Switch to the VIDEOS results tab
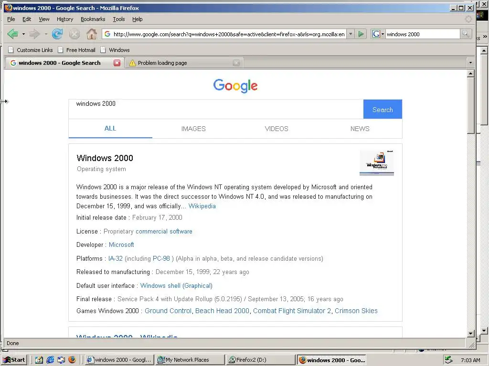489x366 pixels. click(x=276, y=129)
